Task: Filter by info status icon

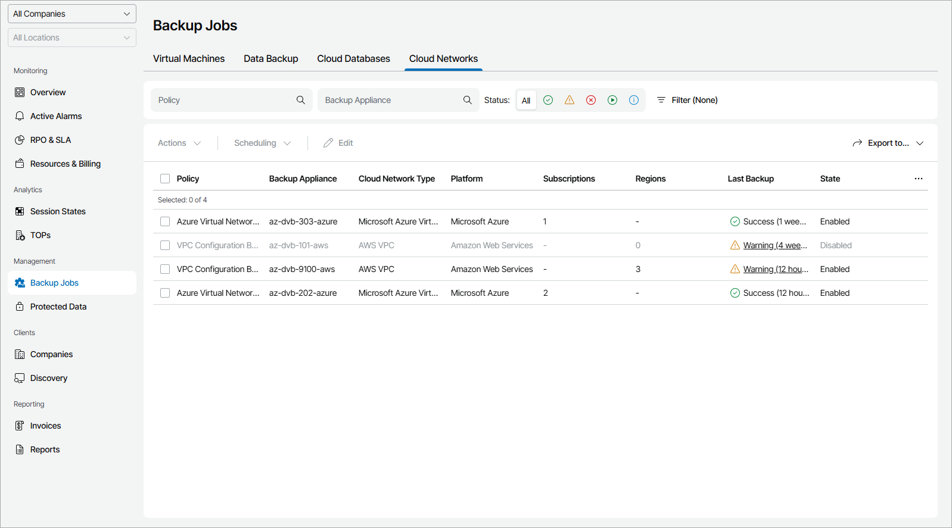Action: 634,100
